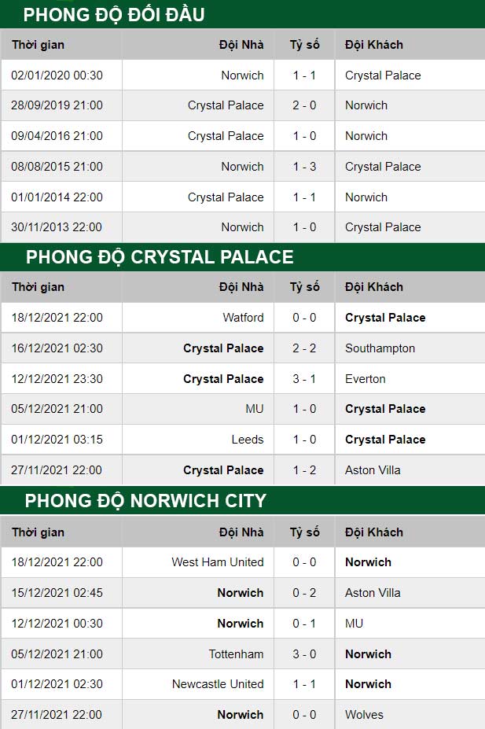Click the "PHONG ĐỘ ĐỐI ĐẦU" section header

pos(115,14)
